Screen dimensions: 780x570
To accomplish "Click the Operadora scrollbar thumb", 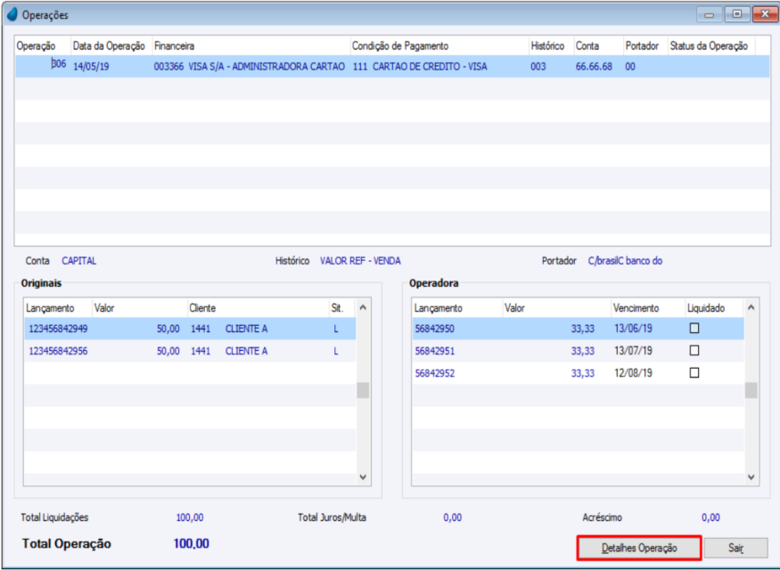I will pyautogui.click(x=751, y=390).
